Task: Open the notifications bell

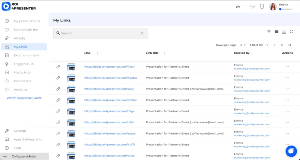Action: (262, 7)
